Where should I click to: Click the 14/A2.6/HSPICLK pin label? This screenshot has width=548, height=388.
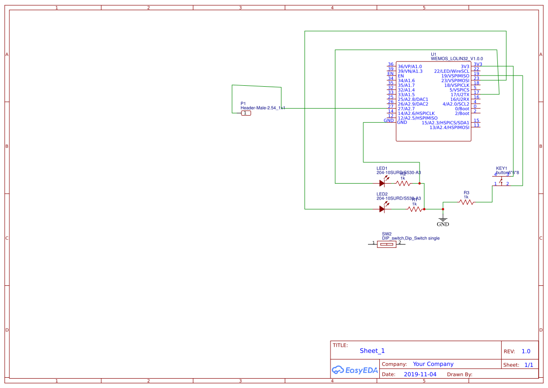tap(416, 113)
